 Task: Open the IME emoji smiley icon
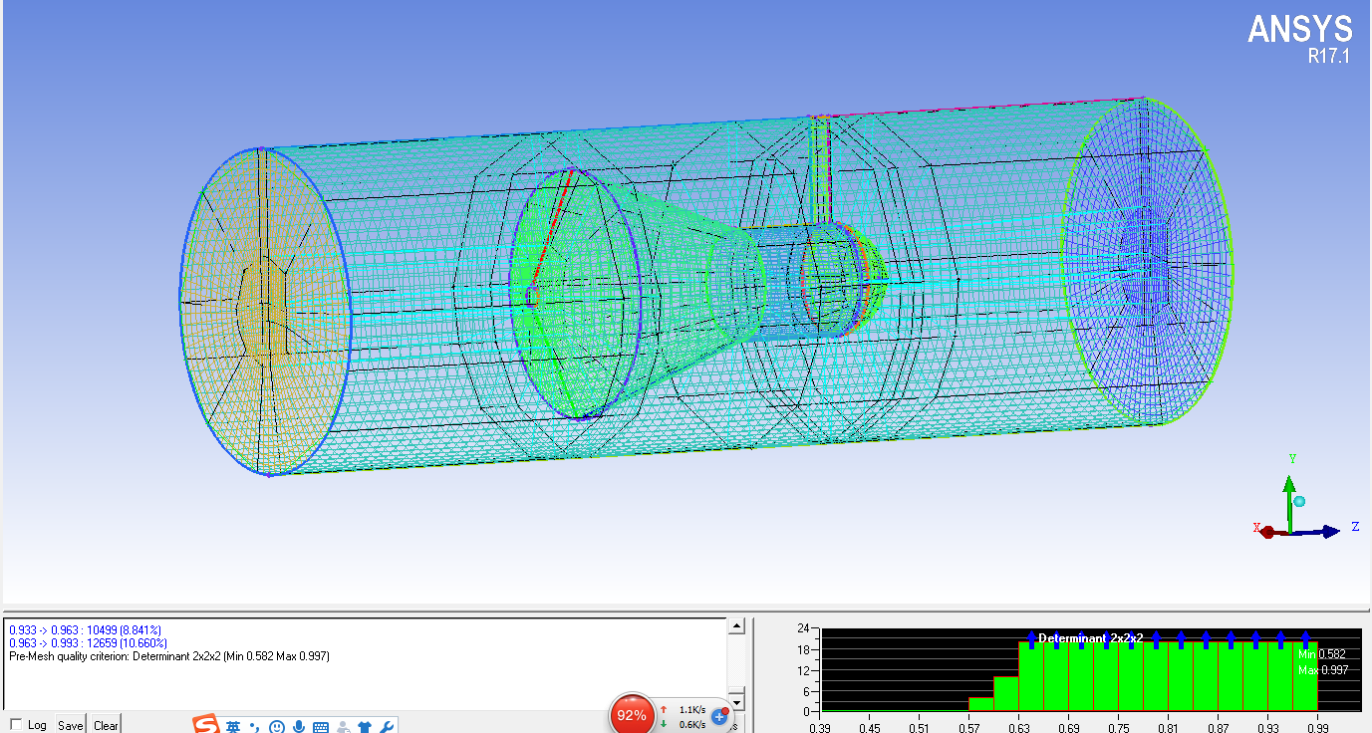coord(277,726)
